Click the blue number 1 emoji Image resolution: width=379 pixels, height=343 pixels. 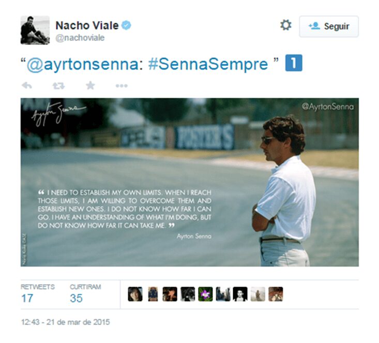[x=294, y=63]
